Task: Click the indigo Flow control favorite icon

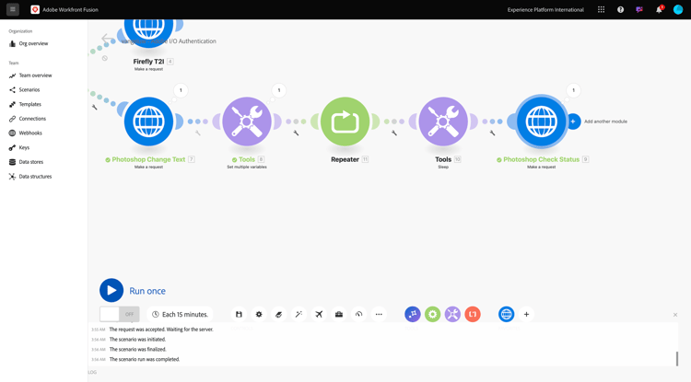Action: [x=413, y=314]
